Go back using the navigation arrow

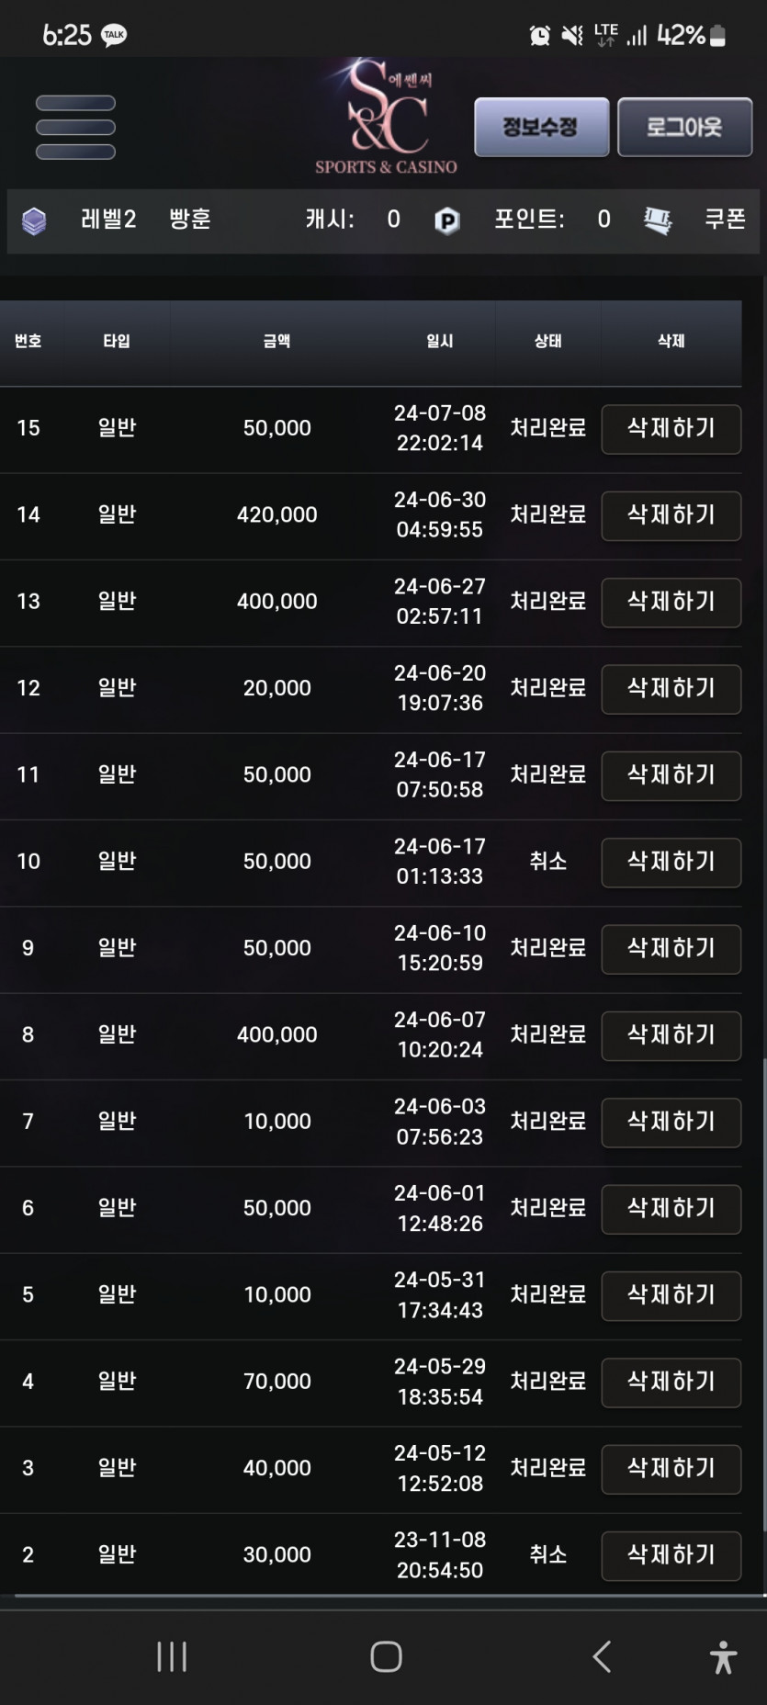tap(602, 1656)
